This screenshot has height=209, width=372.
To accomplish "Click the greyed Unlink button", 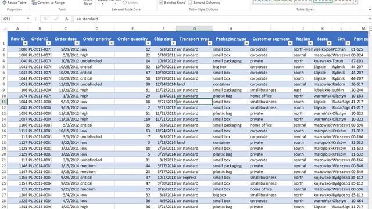I will [130, 2].
